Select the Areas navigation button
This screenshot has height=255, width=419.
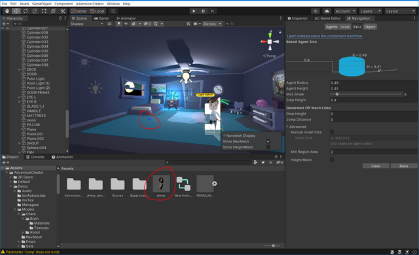[345, 27]
